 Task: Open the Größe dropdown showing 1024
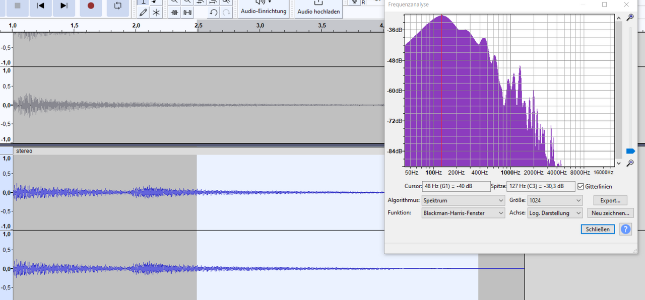(x=555, y=200)
